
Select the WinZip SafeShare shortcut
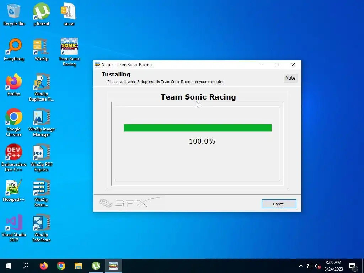click(x=41, y=228)
